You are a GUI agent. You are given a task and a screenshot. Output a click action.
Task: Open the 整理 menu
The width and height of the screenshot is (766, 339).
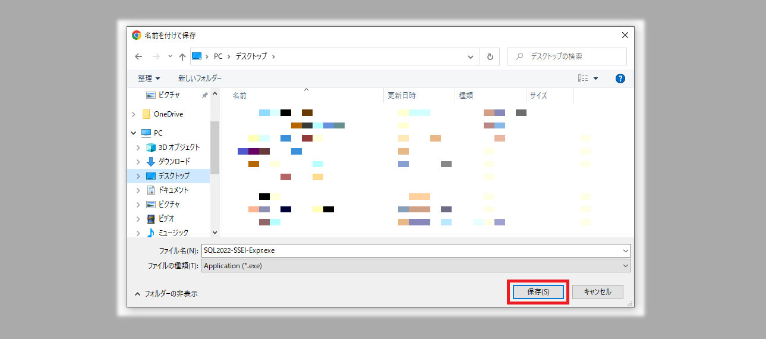[149, 79]
